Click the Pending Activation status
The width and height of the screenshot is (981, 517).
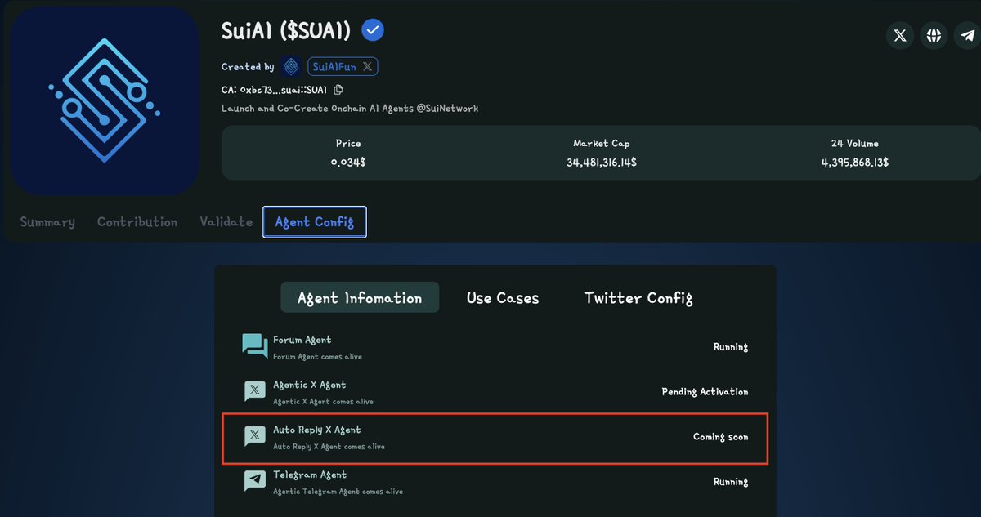tap(705, 392)
